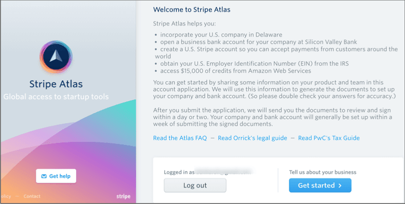This screenshot has width=405, height=204.
Task: Click the Tell us about your business label
Action: (322, 172)
